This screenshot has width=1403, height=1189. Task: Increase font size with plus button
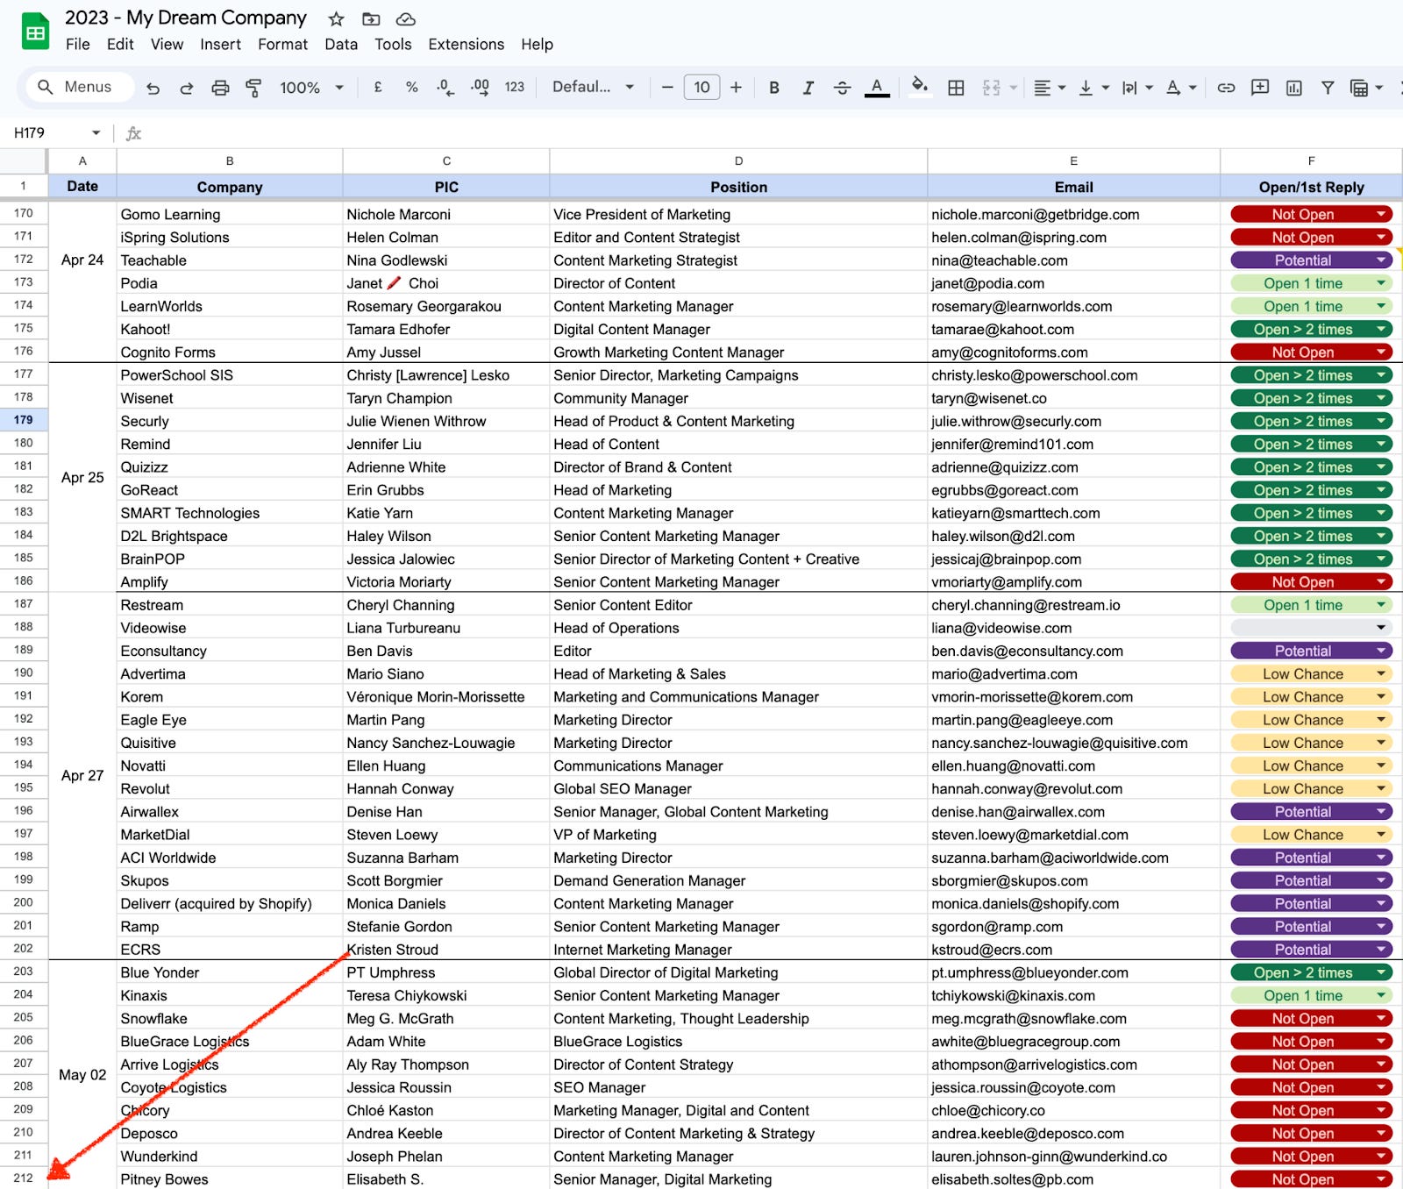(736, 87)
